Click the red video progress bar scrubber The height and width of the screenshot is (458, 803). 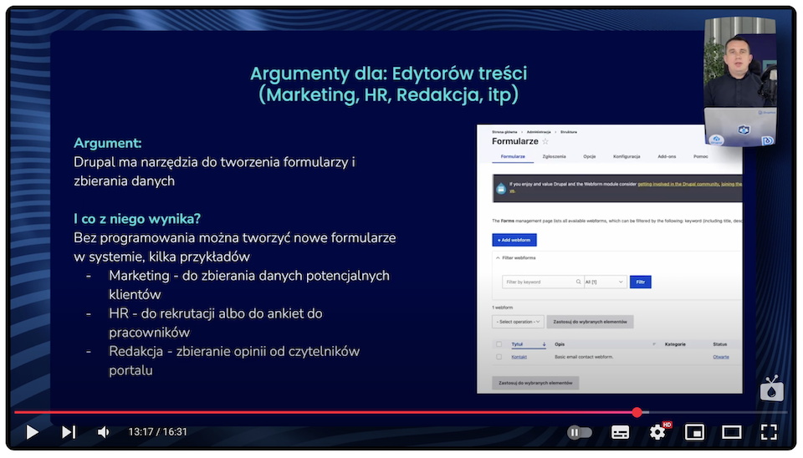pyautogui.click(x=637, y=412)
